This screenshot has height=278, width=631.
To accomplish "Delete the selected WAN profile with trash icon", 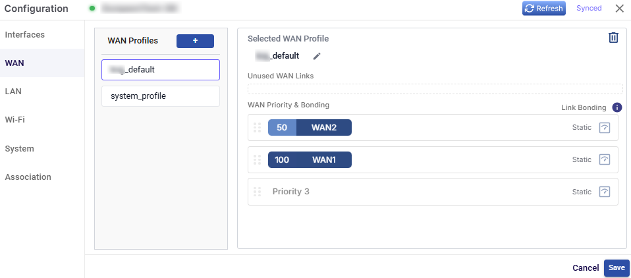I will 613,38.
